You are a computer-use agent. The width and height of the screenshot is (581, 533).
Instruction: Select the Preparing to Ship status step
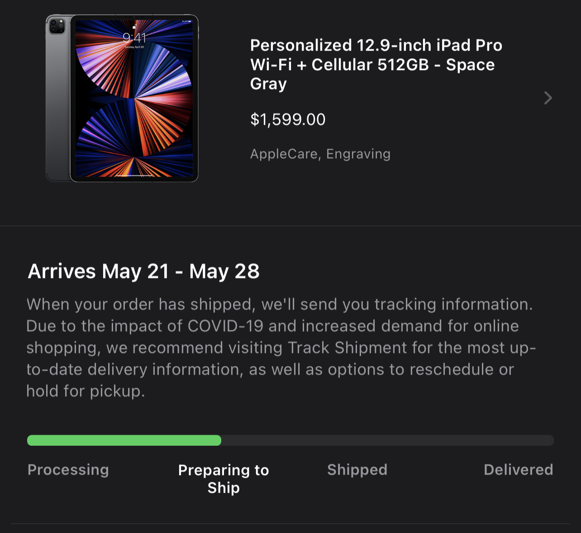click(x=224, y=479)
